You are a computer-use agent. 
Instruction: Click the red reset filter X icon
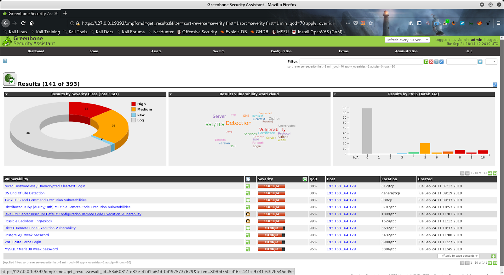pyautogui.click(x=431, y=62)
